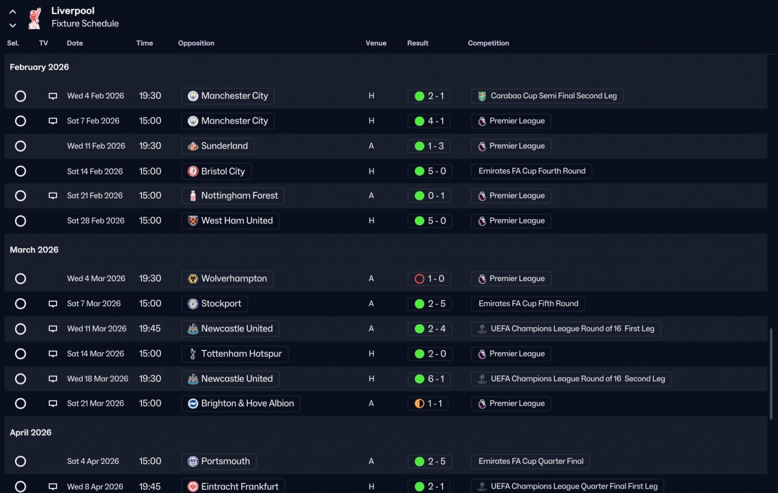Click the up chevron beside Liverpool header
Viewport: 778px width, 493px height.
point(13,12)
